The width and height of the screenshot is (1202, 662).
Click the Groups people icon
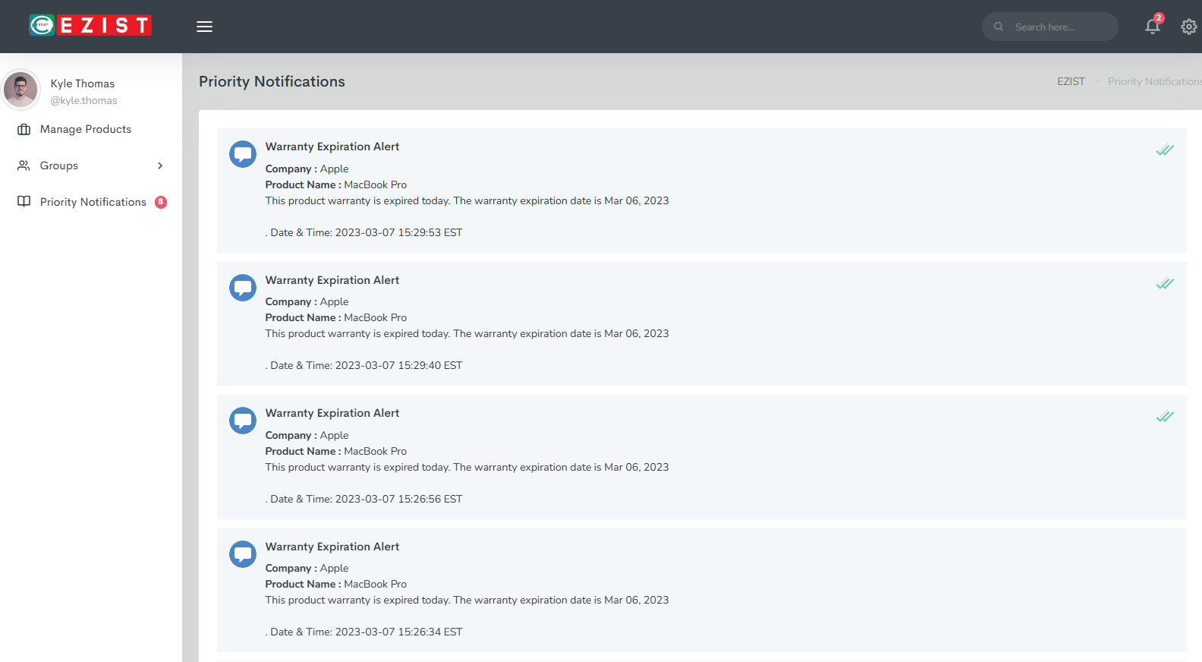point(24,165)
